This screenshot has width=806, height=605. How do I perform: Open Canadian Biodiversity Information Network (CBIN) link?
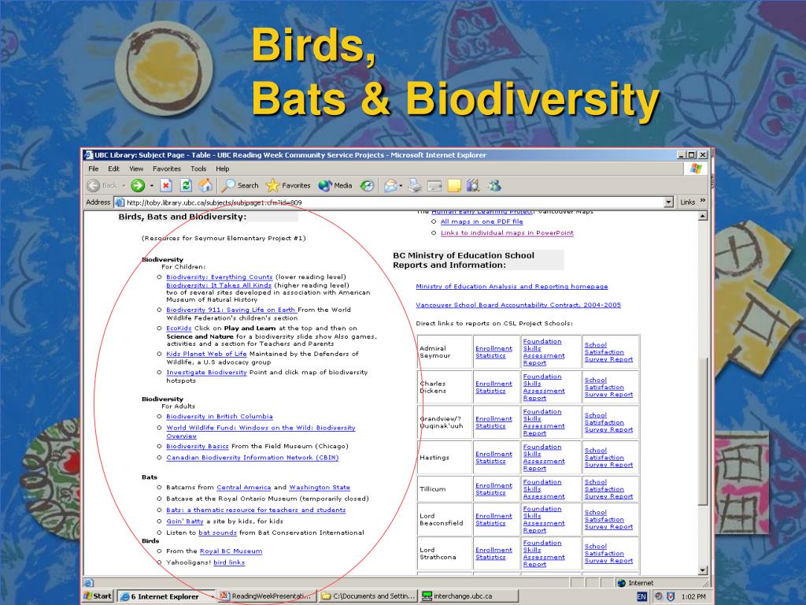point(253,458)
